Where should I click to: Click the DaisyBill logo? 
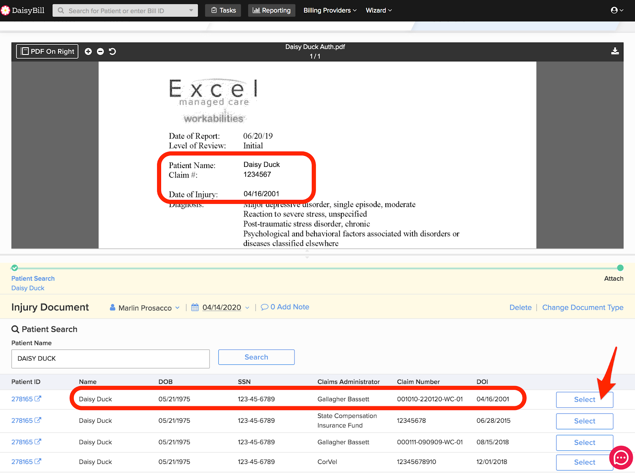click(x=23, y=10)
